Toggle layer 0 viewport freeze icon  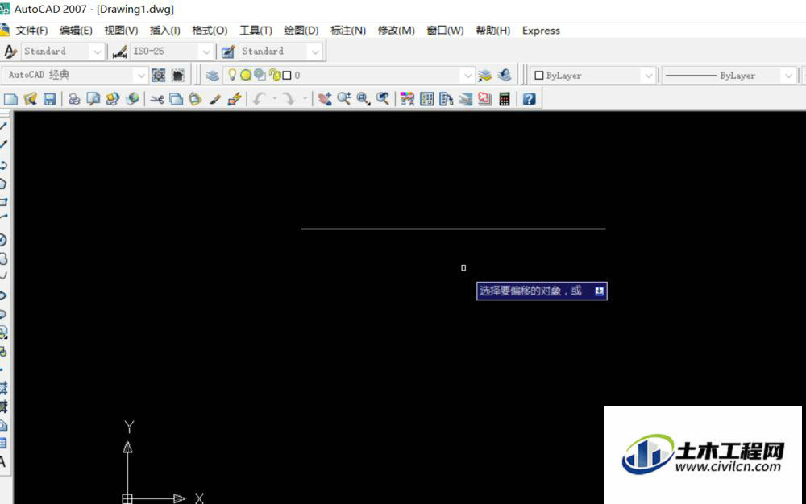[x=260, y=75]
